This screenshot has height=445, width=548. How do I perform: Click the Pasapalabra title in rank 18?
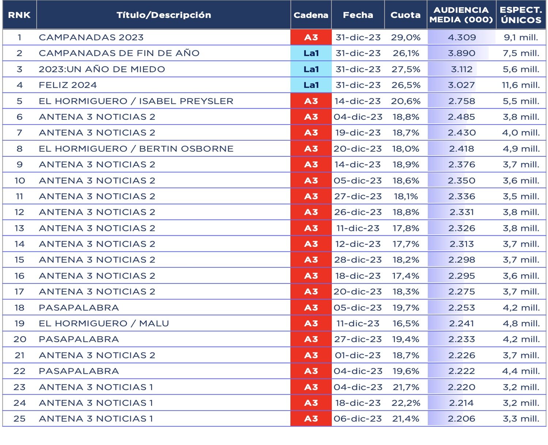79,308
